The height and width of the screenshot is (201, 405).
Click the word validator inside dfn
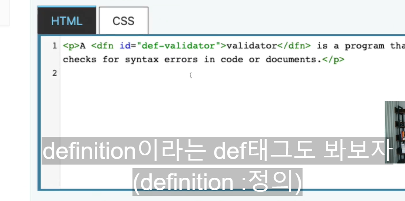pyautogui.click(x=252, y=46)
